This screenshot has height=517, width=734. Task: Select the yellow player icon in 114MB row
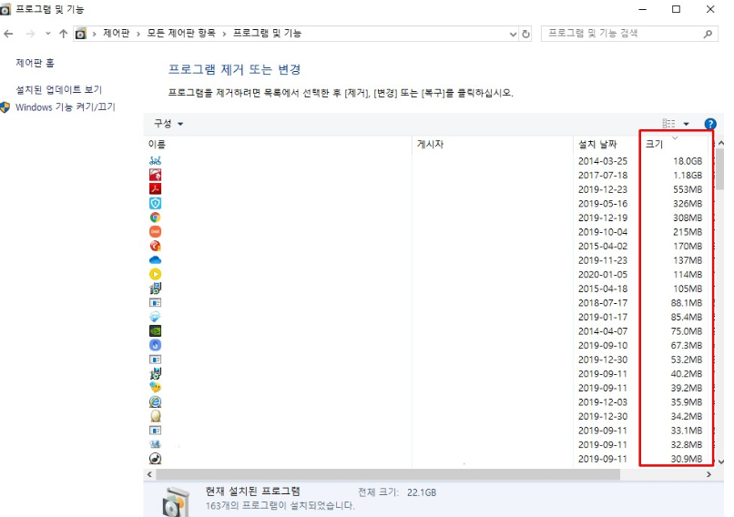tap(156, 274)
